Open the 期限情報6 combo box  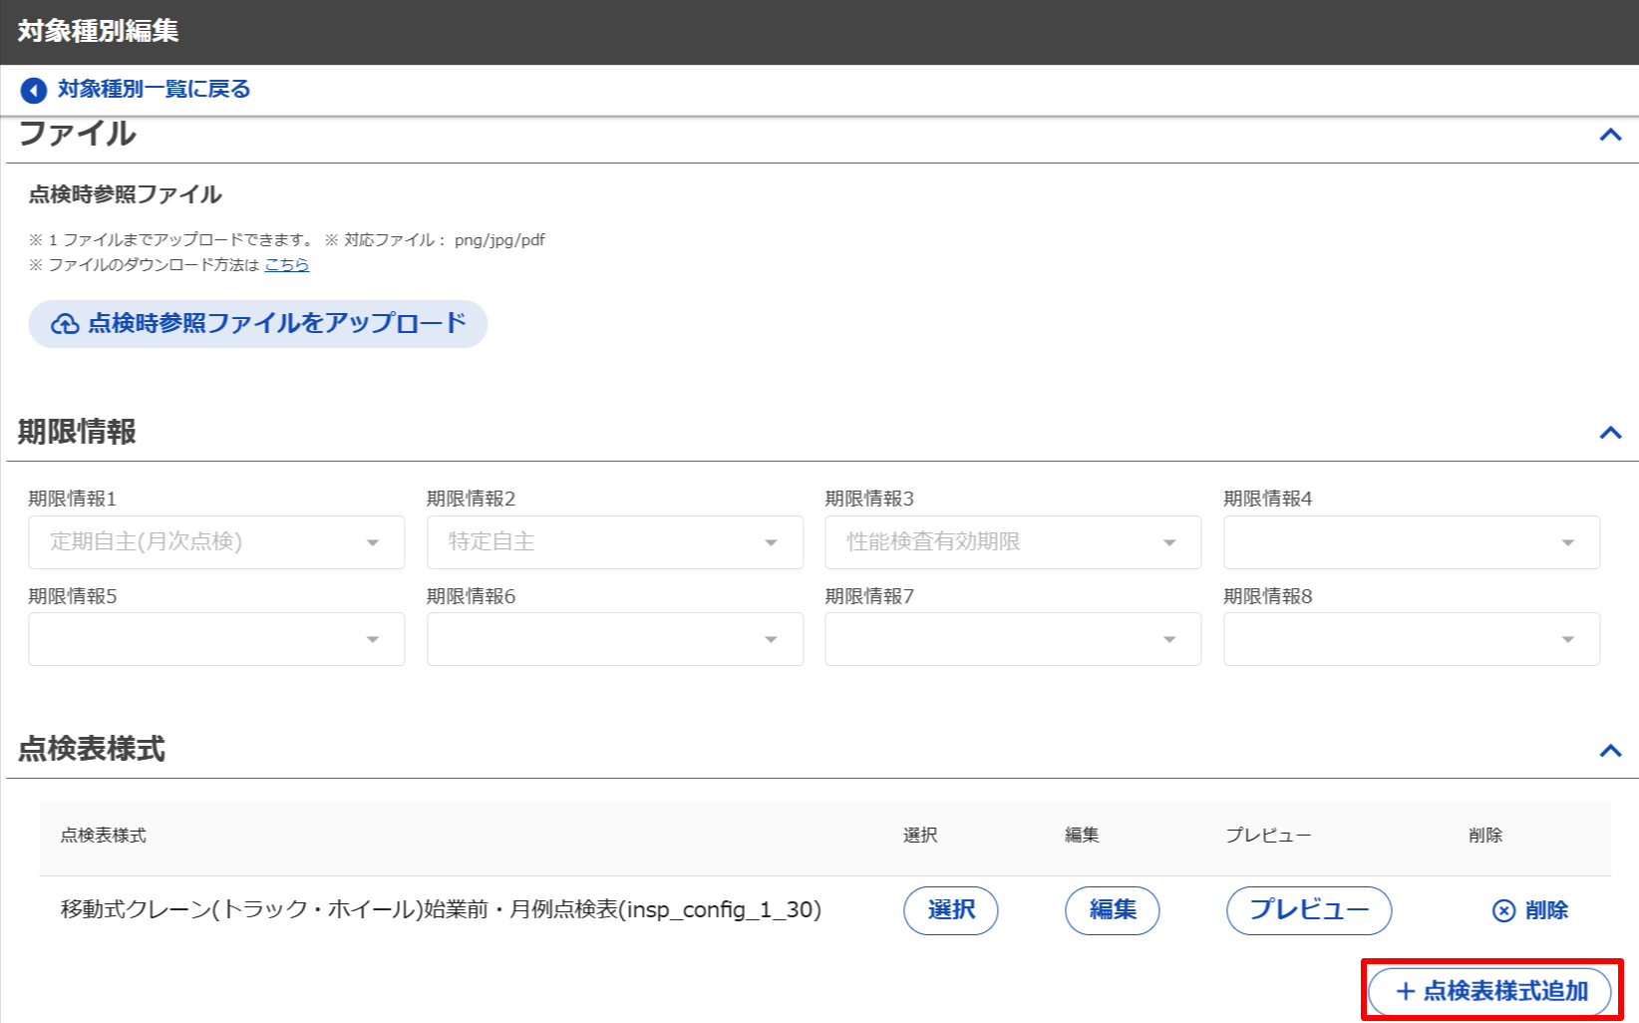pyautogui.click(x=614, y=639)
